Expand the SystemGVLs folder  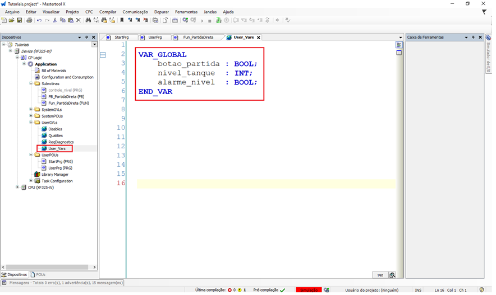pos(31,110)
